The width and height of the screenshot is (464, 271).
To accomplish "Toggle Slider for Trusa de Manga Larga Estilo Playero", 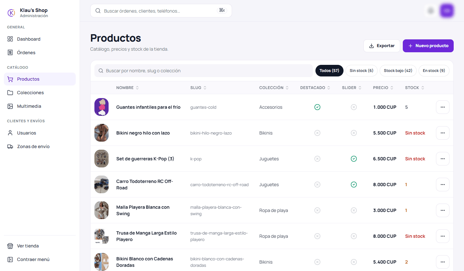I will pos(354,236).
